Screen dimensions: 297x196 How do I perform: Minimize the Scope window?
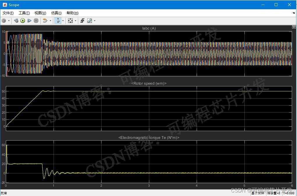tap(263, 5)
